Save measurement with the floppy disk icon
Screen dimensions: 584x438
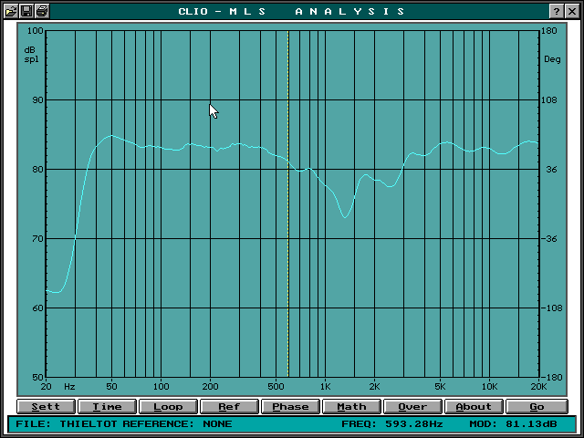pos(26,11)
